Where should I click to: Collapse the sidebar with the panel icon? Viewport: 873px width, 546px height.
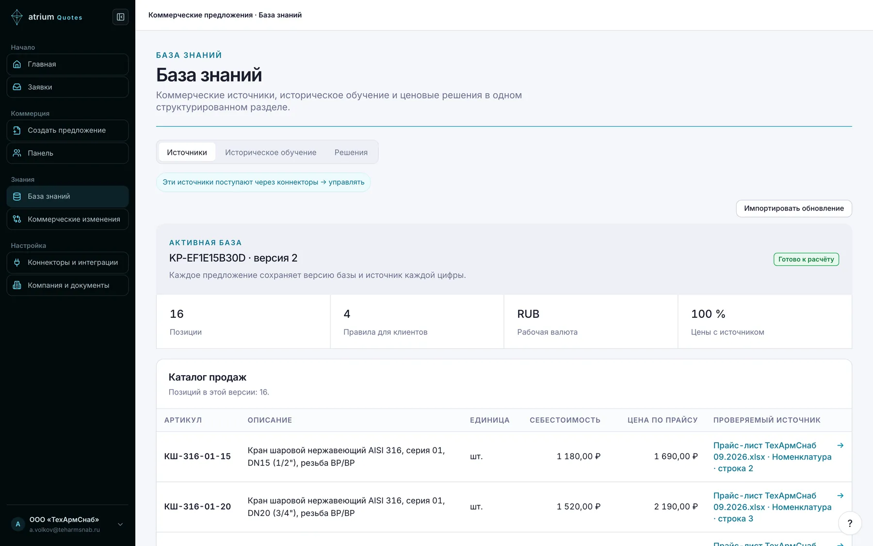coord(120,17)
